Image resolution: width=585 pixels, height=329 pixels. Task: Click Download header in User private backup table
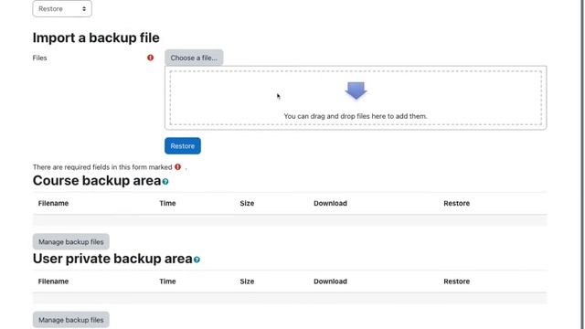pyautogui.click(x=330, y=281)
